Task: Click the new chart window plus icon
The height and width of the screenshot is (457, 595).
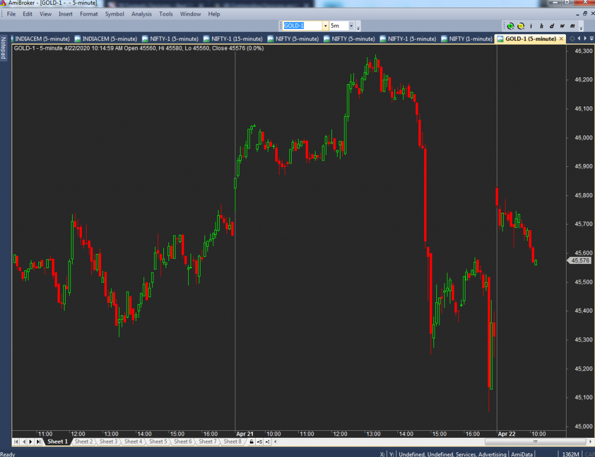Action: (x=572, y=39)
